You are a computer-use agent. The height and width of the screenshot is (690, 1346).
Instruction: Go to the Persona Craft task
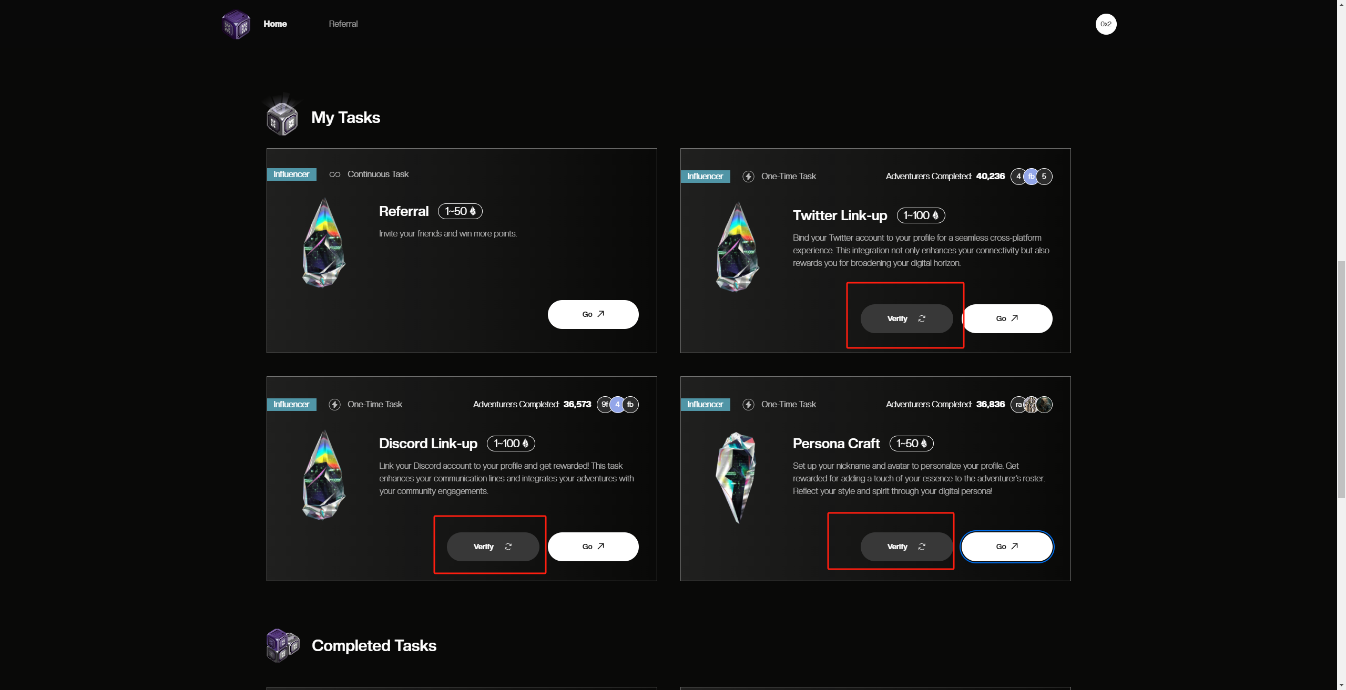click(x=1007, y=547)
